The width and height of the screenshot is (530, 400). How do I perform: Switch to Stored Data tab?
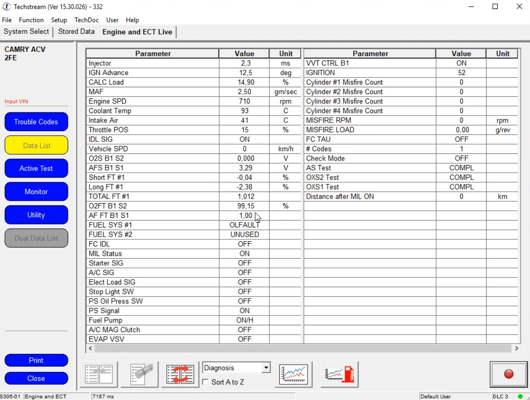point(76,31)
